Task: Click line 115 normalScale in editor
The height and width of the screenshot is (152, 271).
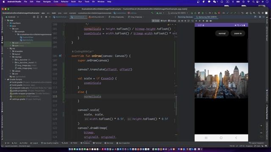Action: 92,97
